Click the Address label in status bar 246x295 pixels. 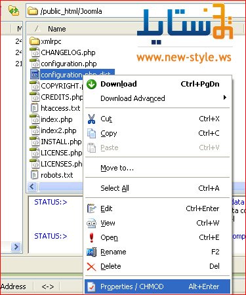[13, 286]
